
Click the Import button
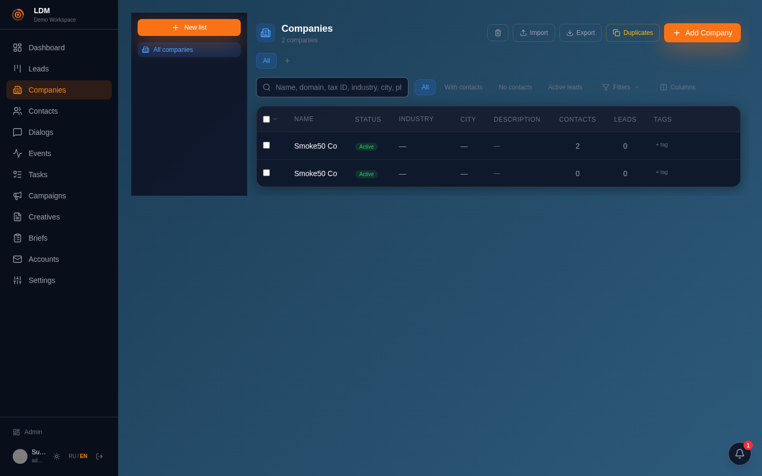[x=534, y=33]
